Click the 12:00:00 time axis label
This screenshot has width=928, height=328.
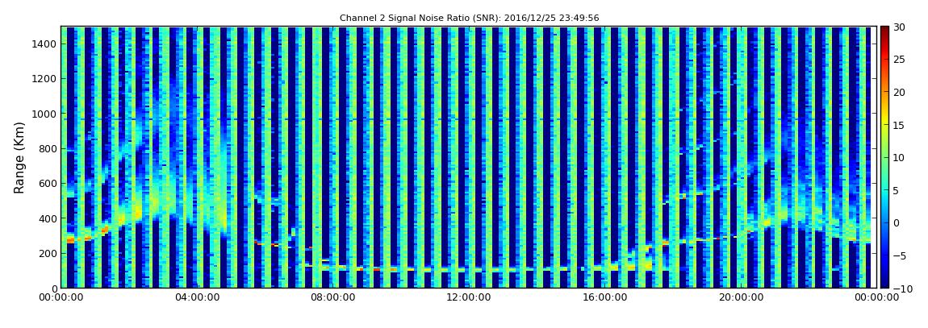pyautogui.click(x=467, y=298)
